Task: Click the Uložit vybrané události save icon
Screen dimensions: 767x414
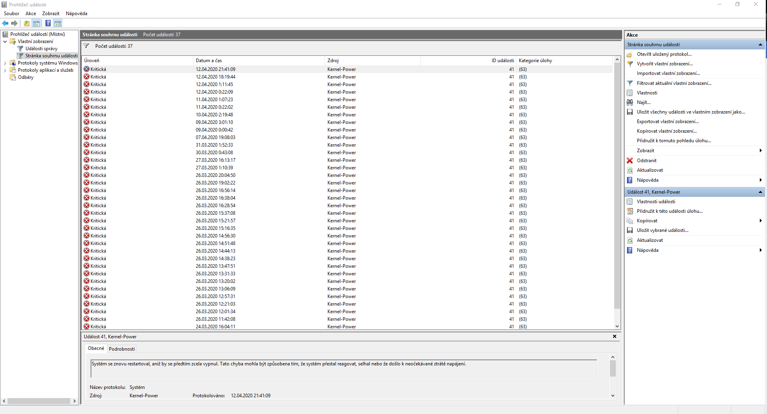Action: (x=630, y=230)
